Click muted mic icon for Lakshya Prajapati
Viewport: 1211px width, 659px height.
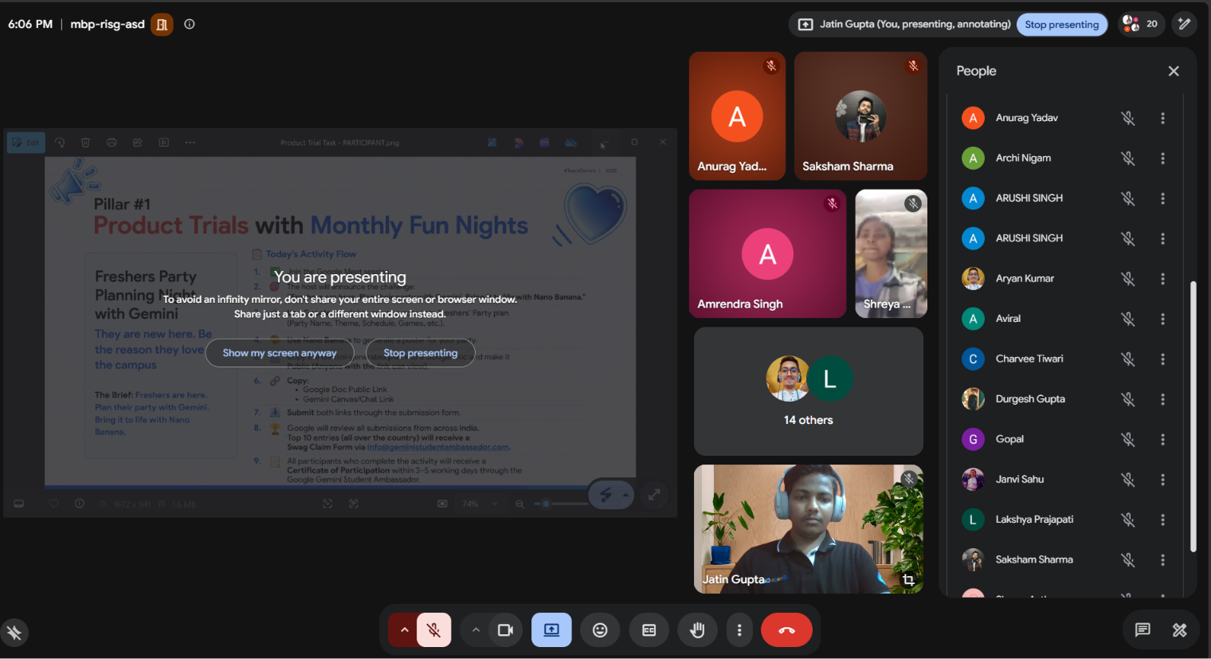click(1128, 520)
